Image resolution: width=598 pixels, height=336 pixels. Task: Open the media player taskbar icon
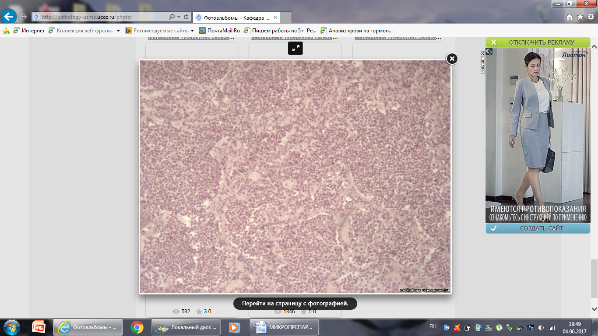(235, 327)
